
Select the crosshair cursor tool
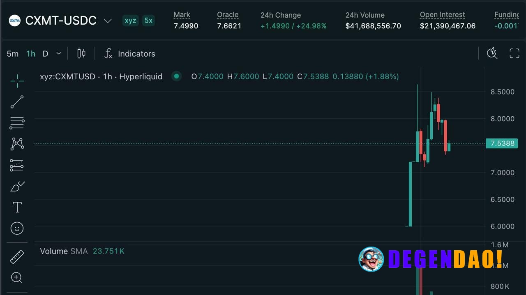[x=17, y=81]
